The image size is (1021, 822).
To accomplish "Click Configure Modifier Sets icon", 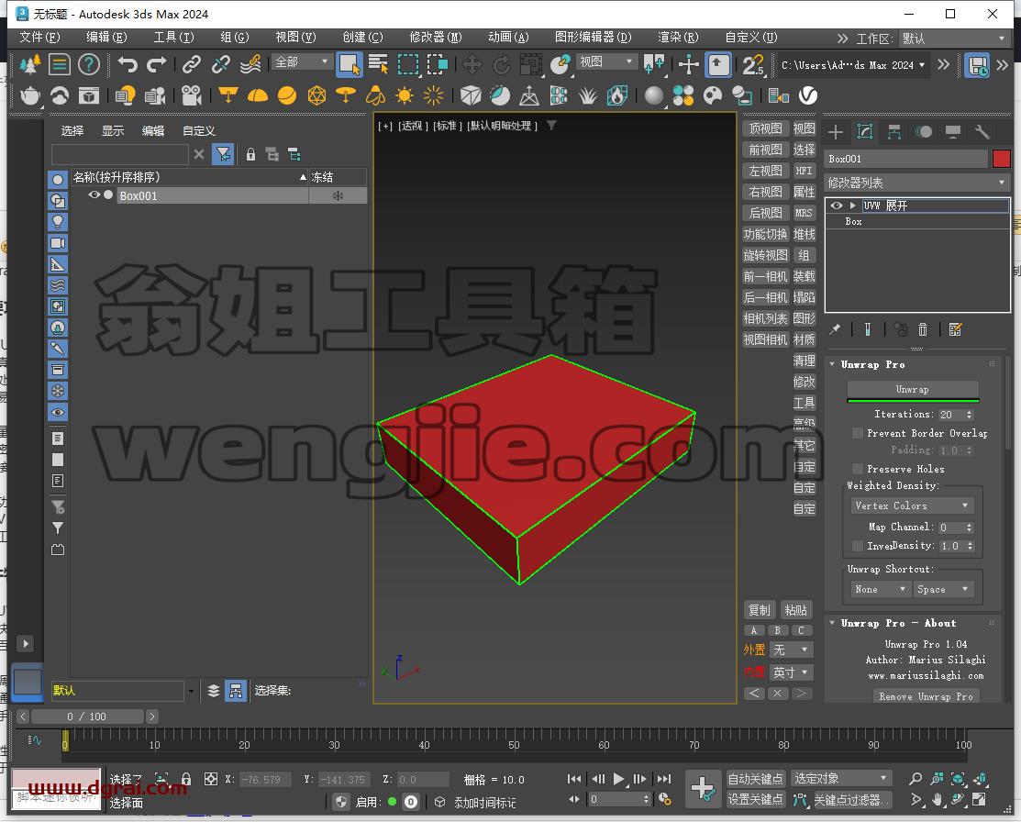I will click(x=955, y=329).
